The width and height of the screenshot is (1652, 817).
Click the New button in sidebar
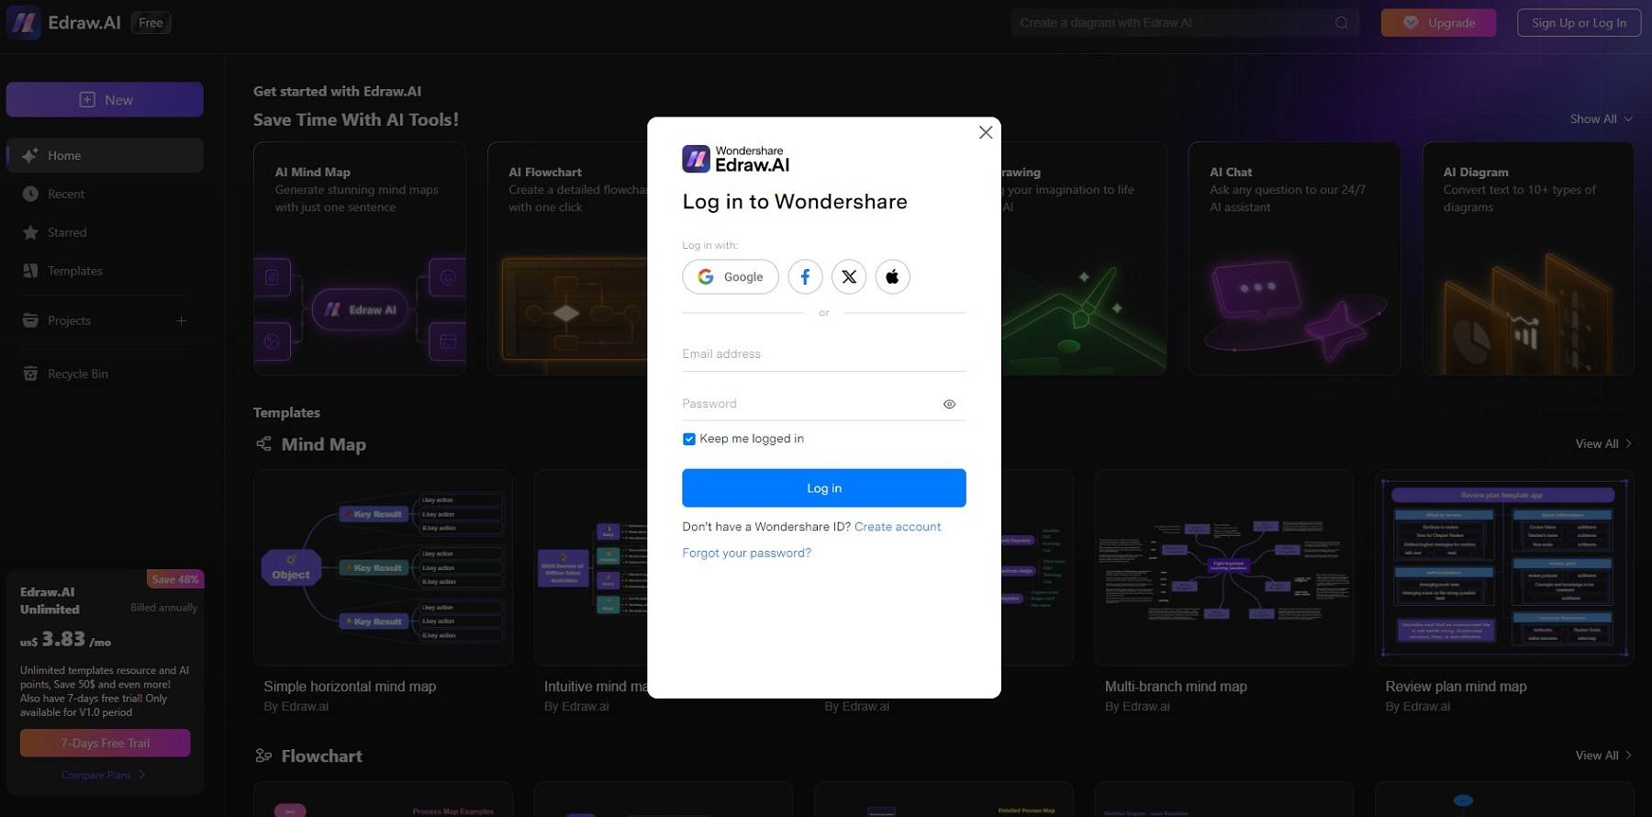105,99
